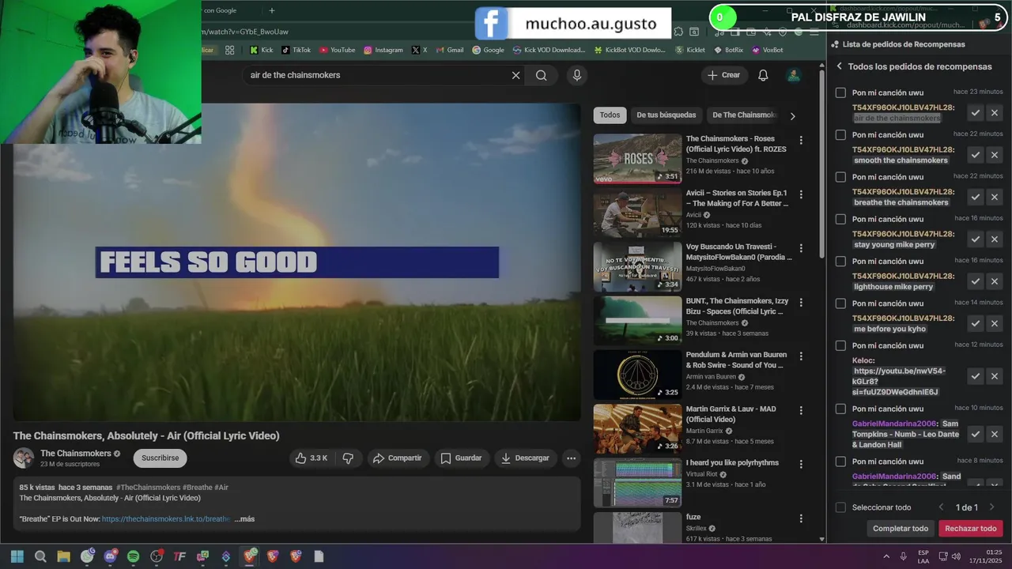This screenshot has height=569, width=1012.
Task: Reject Keloc's youtu.be link request
Action: (x=995, y=376)
